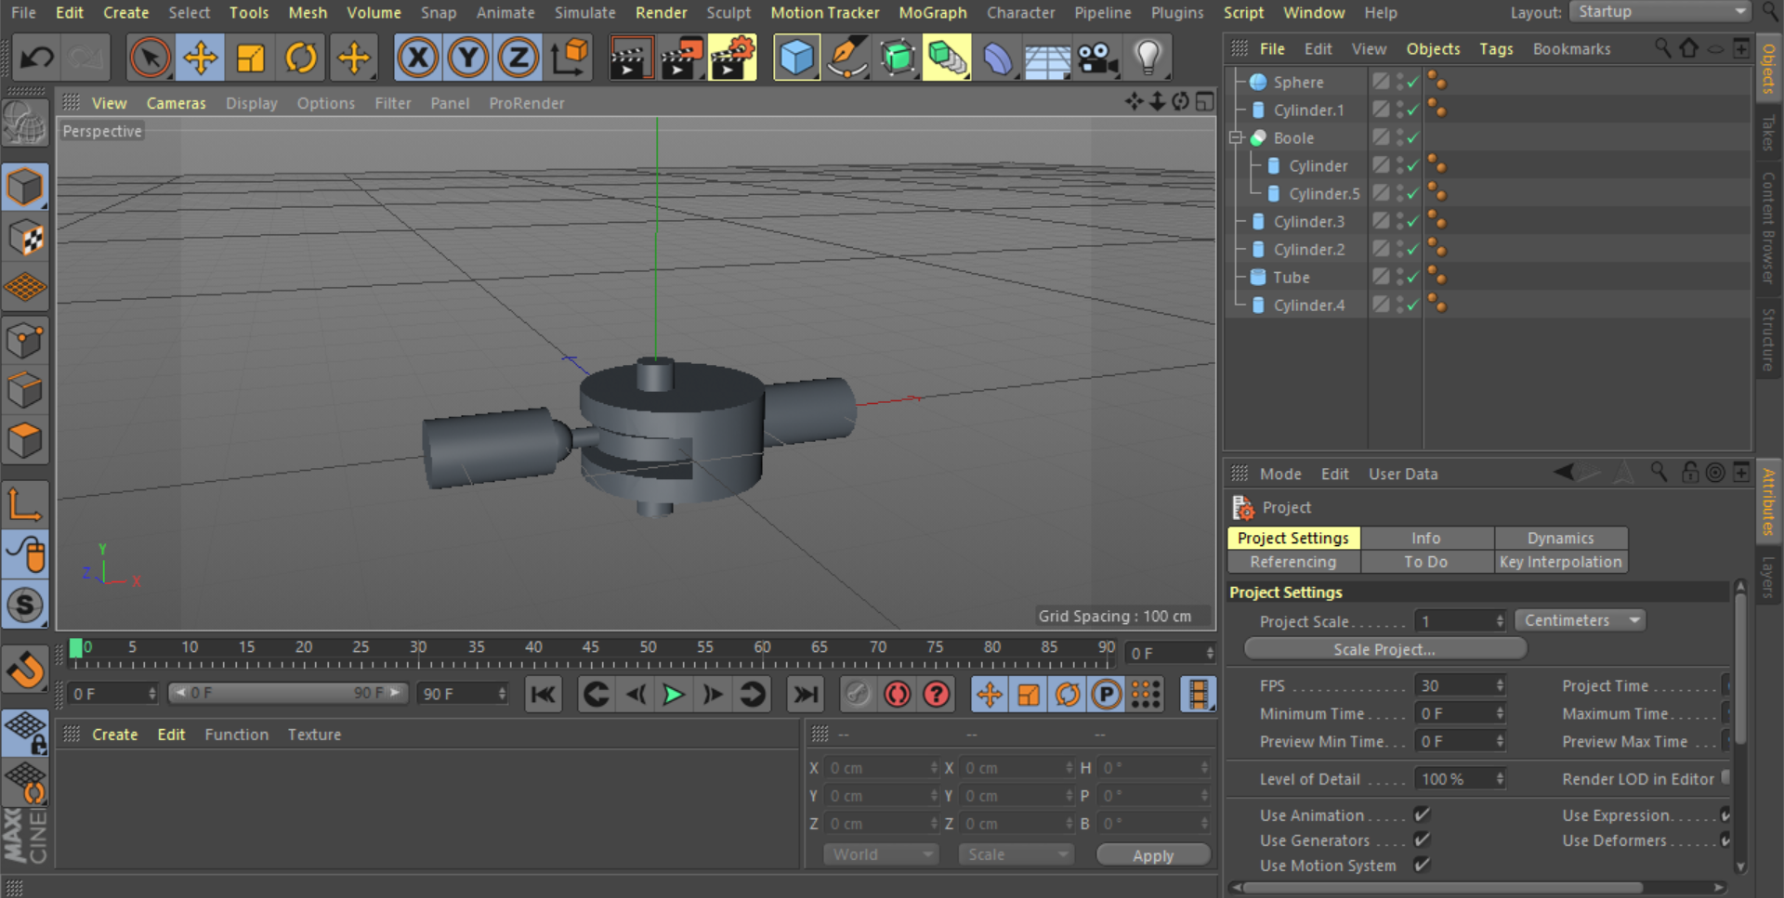
Task: Click the Undo arrow icon
Action: [x=37, y=58]
